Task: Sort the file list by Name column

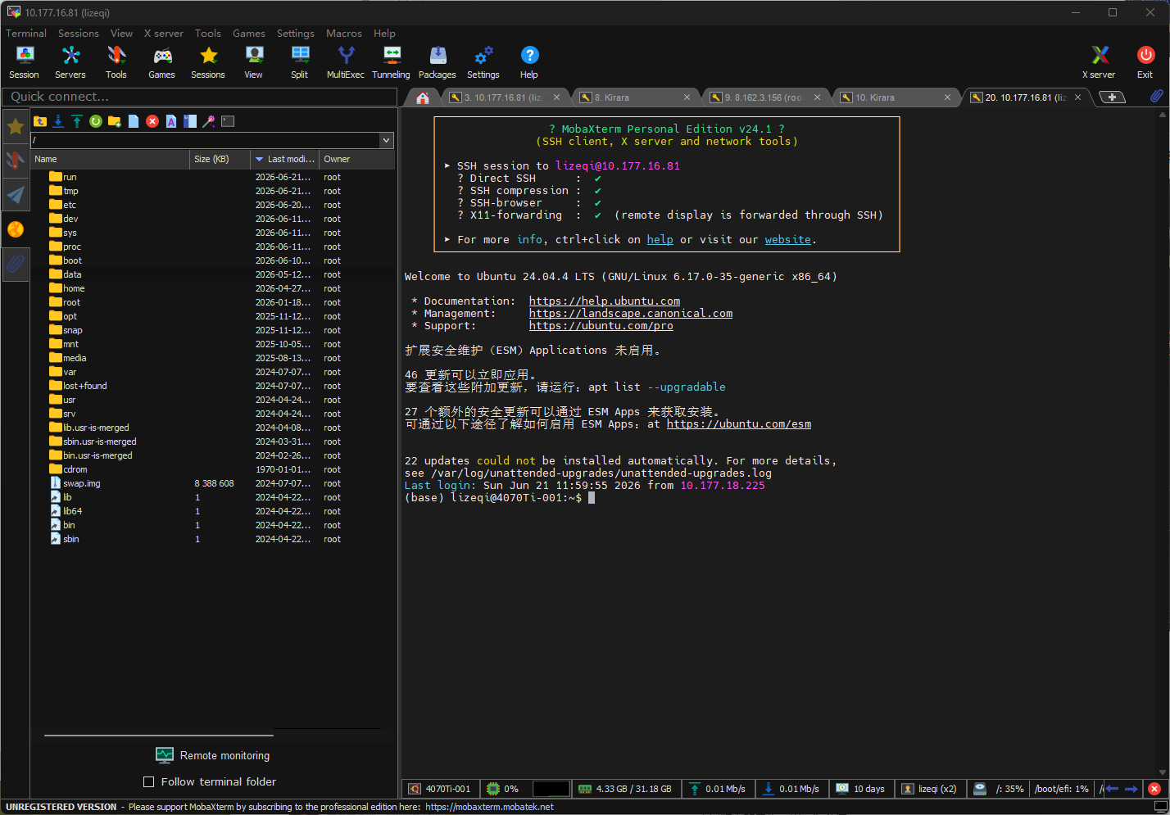Action: pos(110,159)
